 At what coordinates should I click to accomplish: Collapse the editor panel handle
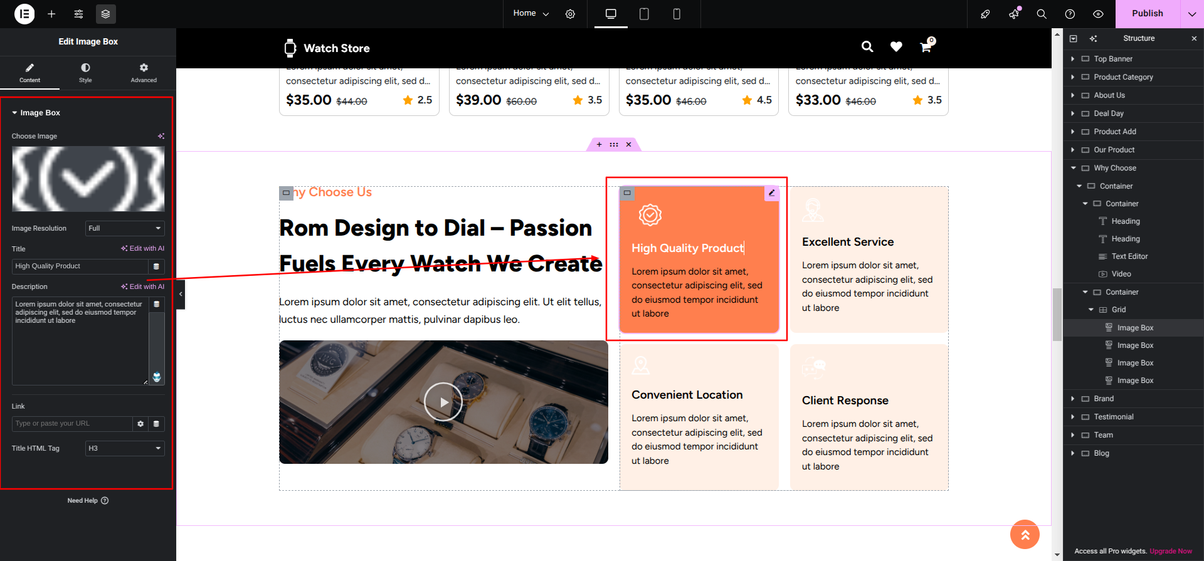(181, 293)
